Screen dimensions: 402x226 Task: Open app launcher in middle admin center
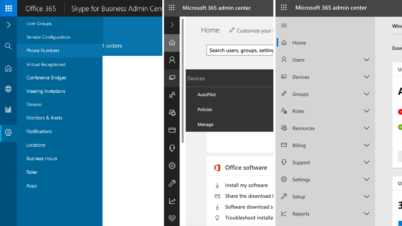click(x=172, y=8)
